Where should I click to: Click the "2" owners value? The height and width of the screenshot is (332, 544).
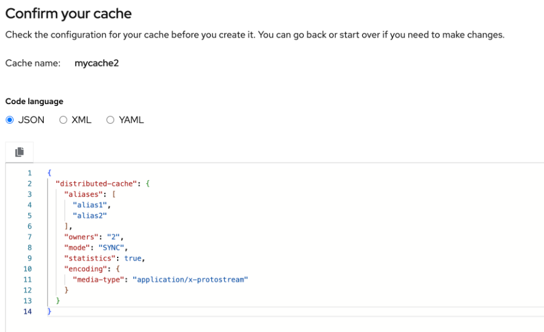[113, 237]
